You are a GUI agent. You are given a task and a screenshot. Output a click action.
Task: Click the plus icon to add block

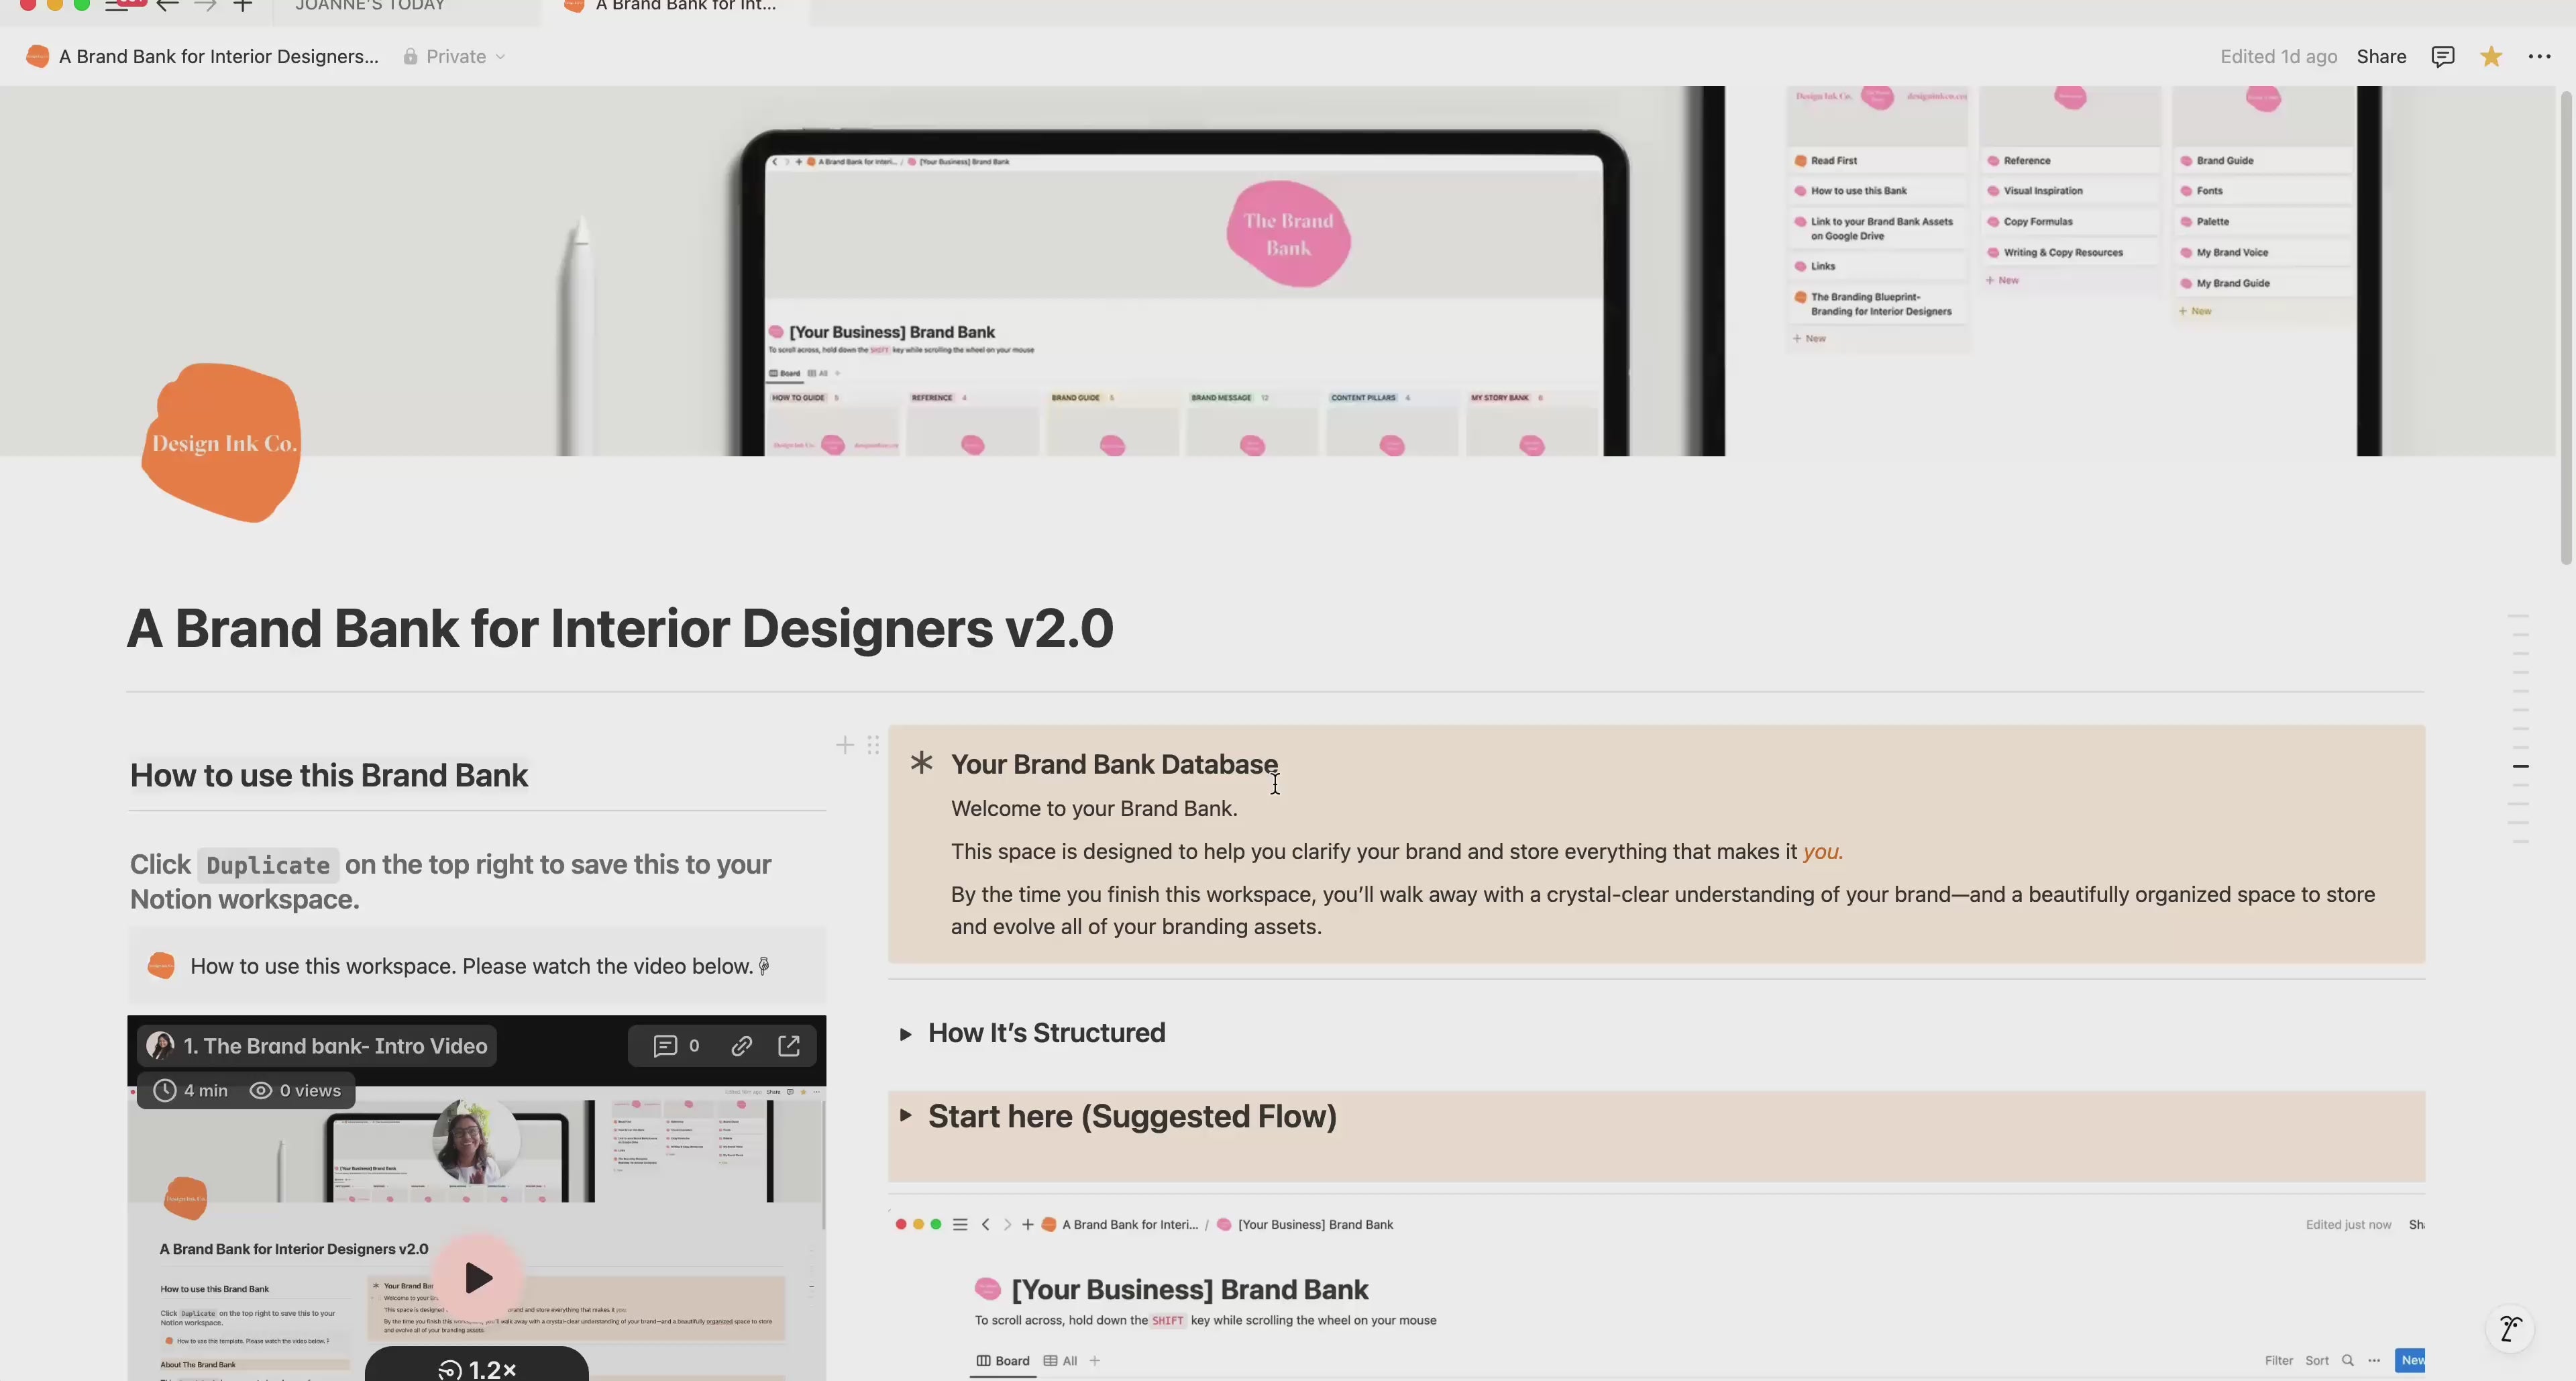click(x=845, y=745)
